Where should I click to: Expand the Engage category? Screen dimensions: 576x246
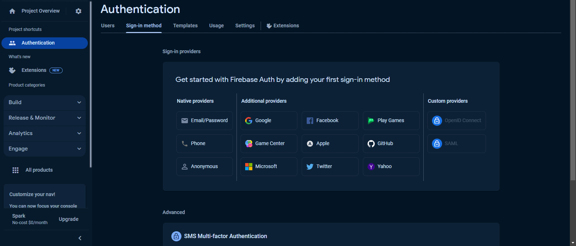pyautogui.click(x=45, y=149)
